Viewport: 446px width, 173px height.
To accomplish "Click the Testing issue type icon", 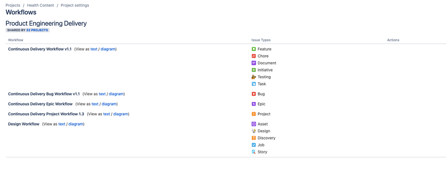I will point(254,77).
